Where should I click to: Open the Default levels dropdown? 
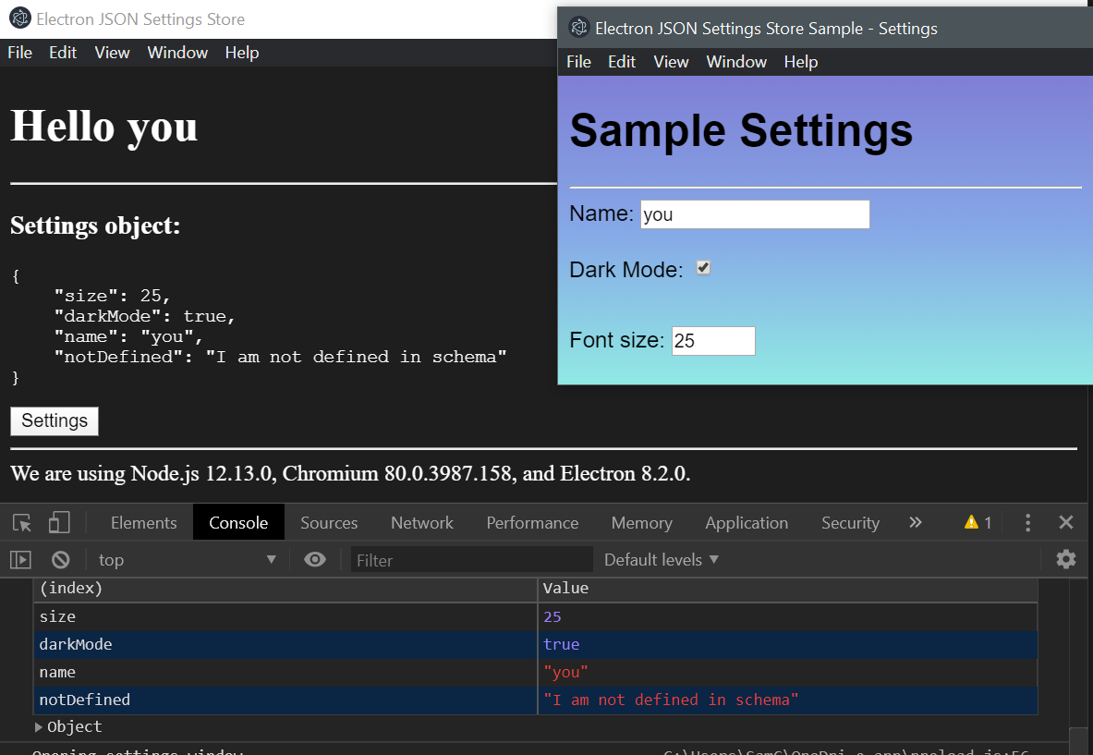pos(661,560)
